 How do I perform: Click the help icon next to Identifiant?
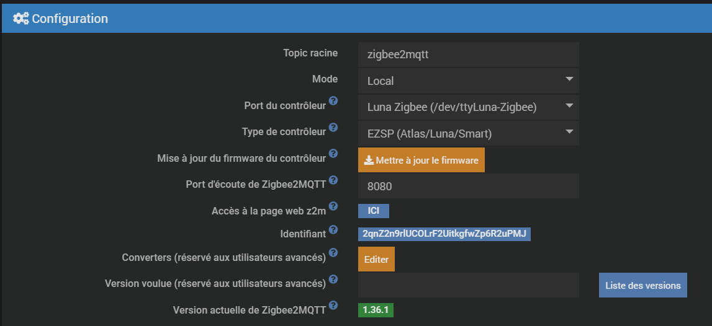(333, 229)
